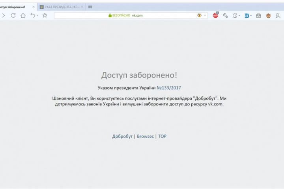Image resolution: width=284 pixels, height=189 pixels.
Task: Click the night mode moon icon
Action: click(235, 15)
